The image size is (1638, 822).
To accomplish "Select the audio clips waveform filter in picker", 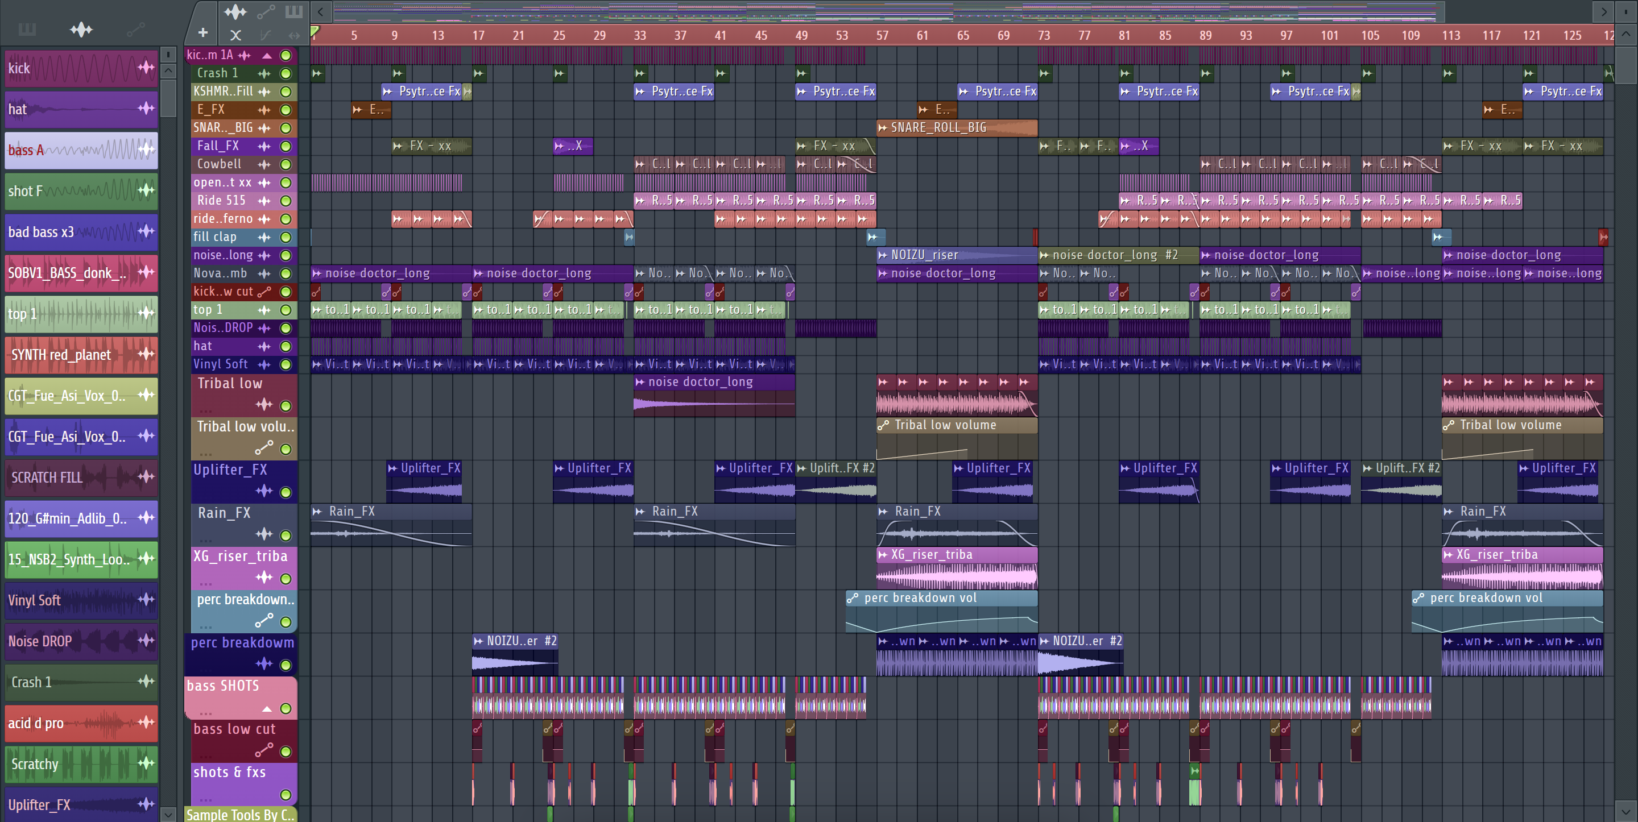I will [x=81, y=29].
